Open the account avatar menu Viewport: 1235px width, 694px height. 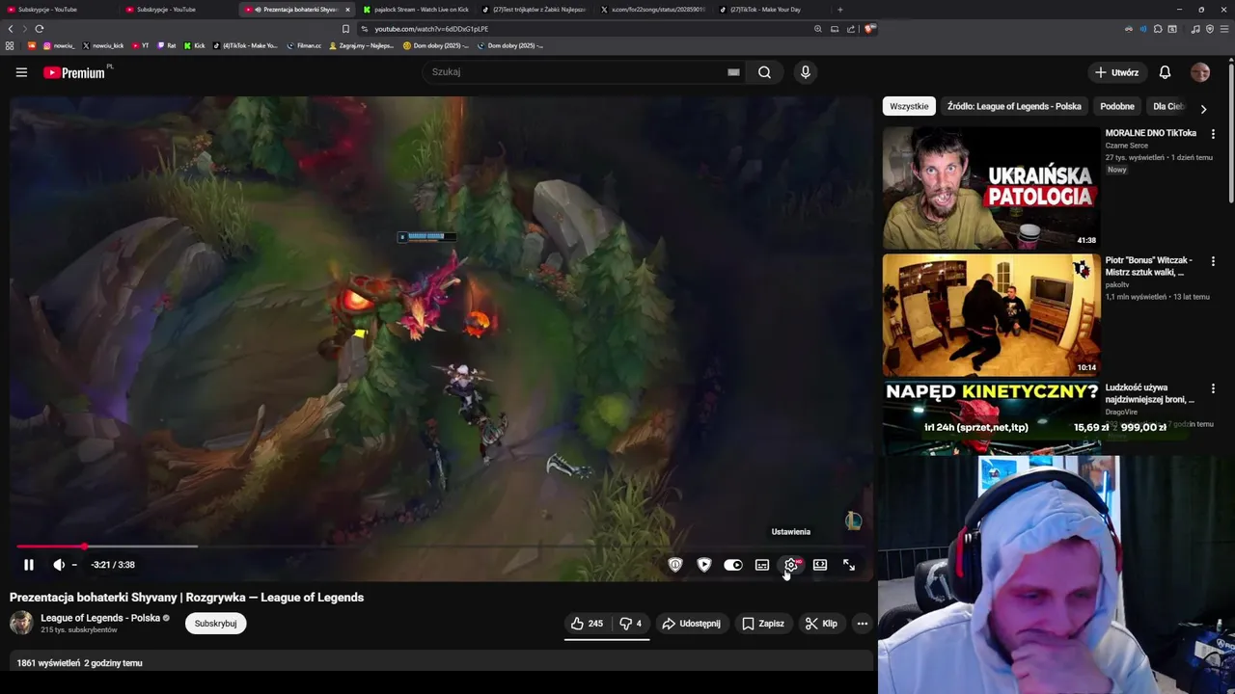(1200, 72)
